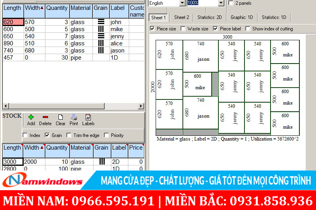
Task: Click the mike 600x500 piece beside hatched waste
Action: point(197,84)
